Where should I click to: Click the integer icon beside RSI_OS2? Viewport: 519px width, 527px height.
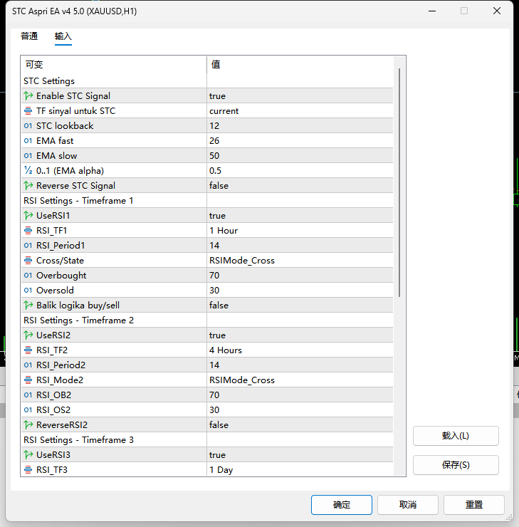coord(28,410)
